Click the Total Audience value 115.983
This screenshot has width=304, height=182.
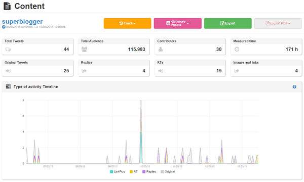pos(136,50)
